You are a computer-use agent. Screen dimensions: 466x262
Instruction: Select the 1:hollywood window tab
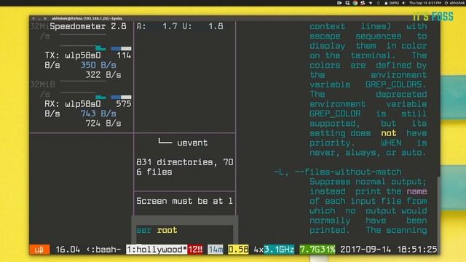pos(157,250)
